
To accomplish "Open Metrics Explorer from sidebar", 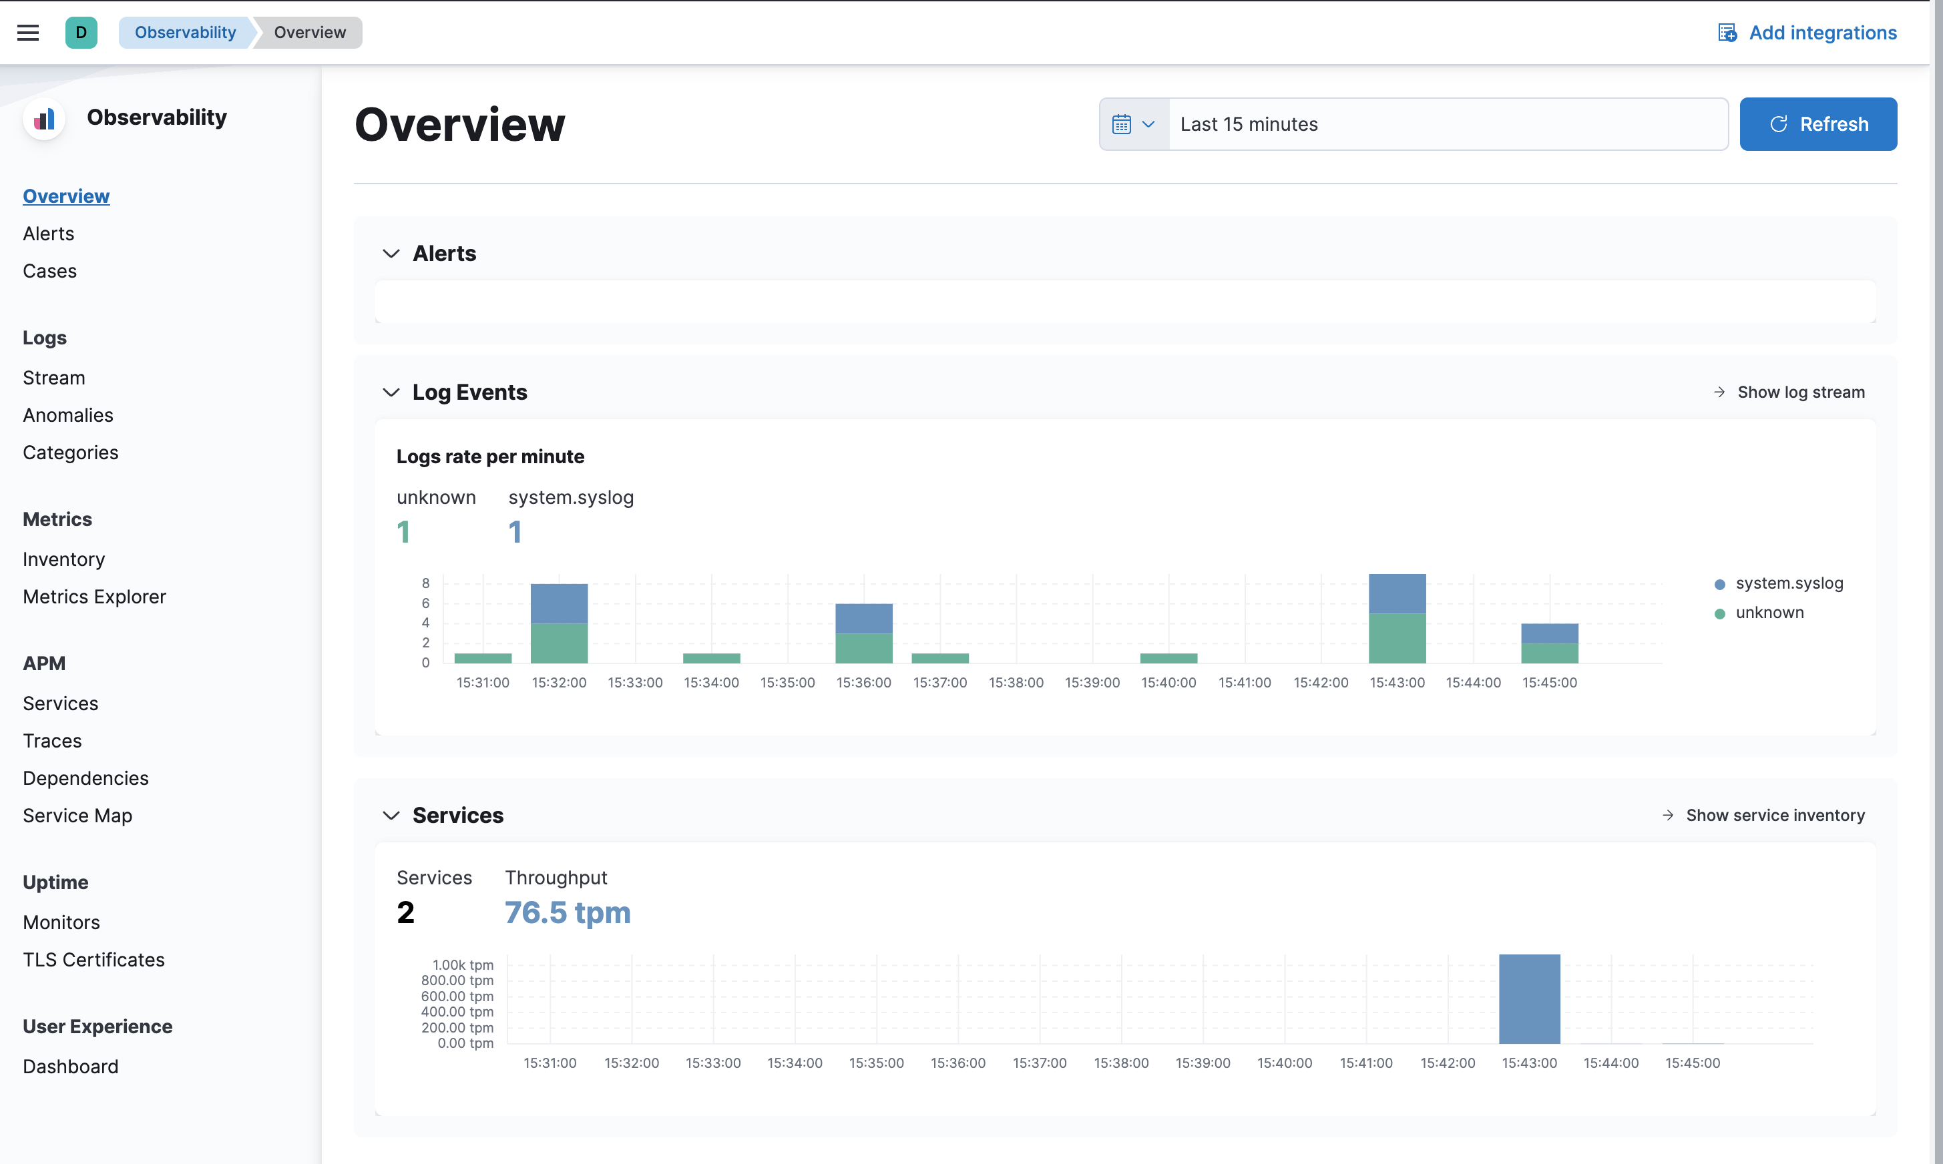I will point(94,596).
